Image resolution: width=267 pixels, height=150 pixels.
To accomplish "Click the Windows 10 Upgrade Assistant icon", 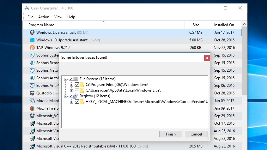I will point(32,40).
